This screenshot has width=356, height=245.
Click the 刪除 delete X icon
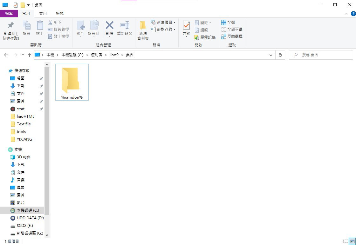(x=109, y=25)
